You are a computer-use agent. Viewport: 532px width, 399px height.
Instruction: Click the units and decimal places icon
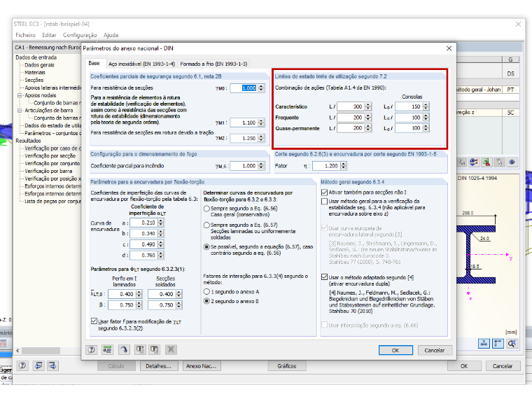click(108, 349)
